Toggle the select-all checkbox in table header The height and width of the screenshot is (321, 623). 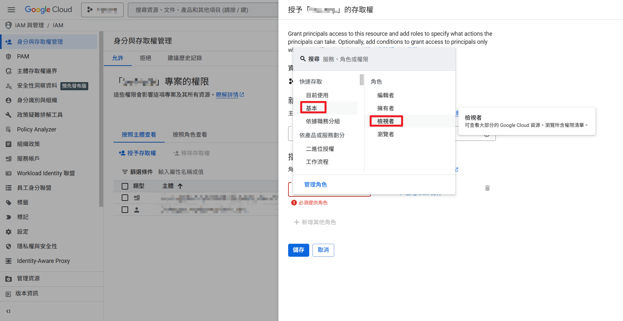[x=125, y=186]
